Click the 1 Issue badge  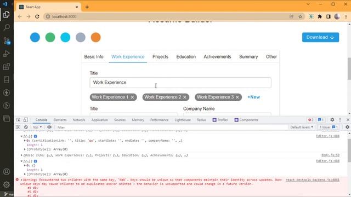[329, 127]
